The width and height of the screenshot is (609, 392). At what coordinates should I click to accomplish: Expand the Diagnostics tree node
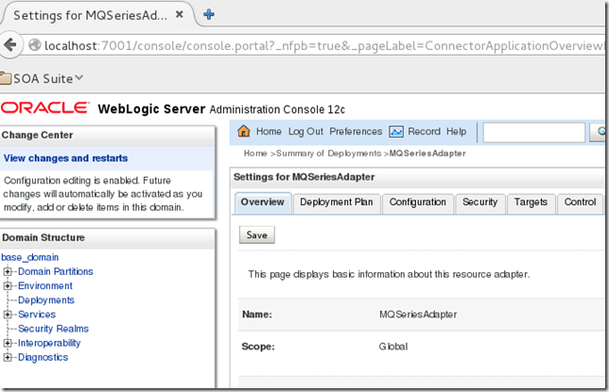(9, 358)
